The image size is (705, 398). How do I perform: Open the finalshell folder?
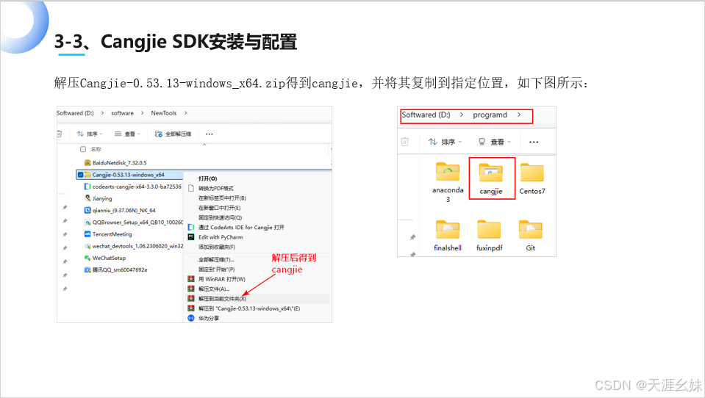click(448, 236)
